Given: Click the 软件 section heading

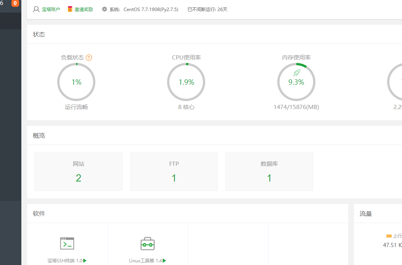Looking at the screenshot, I should [x=39, y=214].
